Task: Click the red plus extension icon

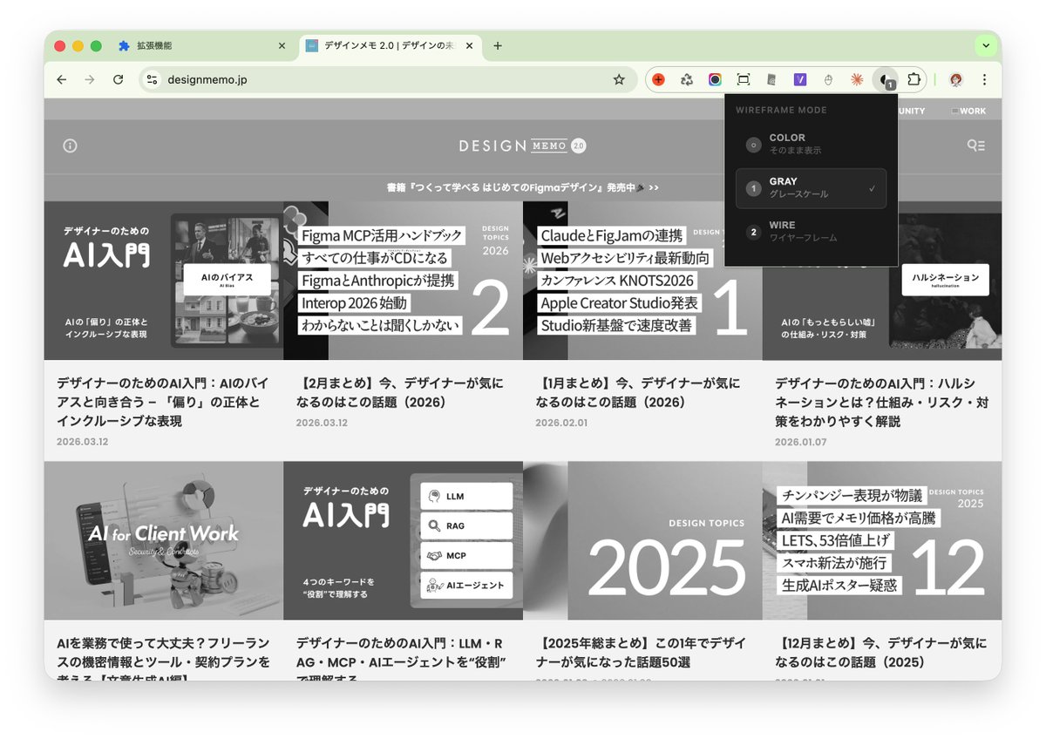Action: (x=659, y=79)
